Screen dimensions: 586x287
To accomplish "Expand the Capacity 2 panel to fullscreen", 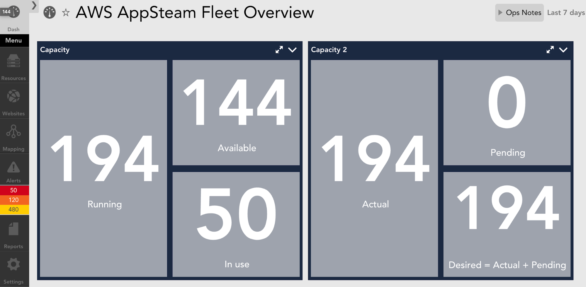I will click(x=550, y=50).
